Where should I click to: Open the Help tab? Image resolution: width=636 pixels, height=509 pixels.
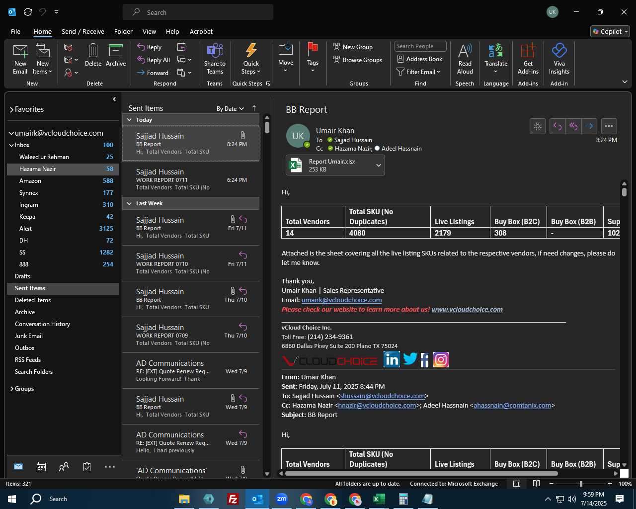pos(172,31)
